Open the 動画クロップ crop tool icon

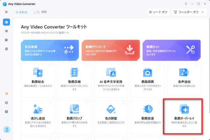(x=74, y=109)
